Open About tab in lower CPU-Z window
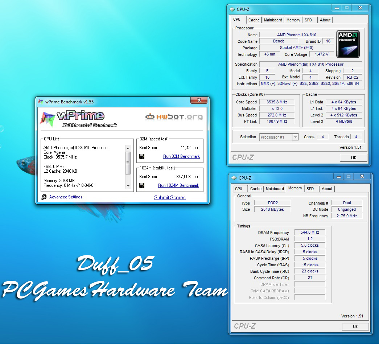The height and width of the screenshot is (345, 379). (327, 189)
